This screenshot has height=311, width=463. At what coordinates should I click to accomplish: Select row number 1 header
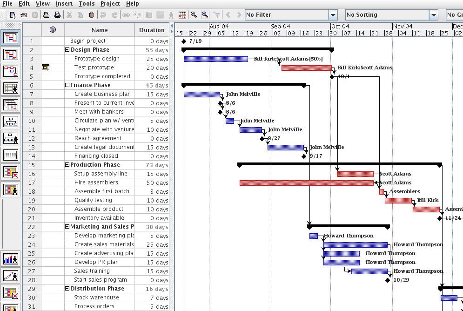[32, 41]
